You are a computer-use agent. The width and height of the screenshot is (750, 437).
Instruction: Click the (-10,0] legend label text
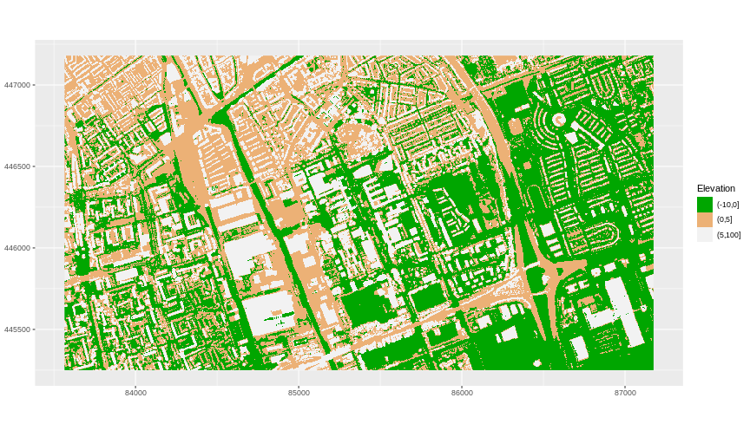[x=727, y=204]
